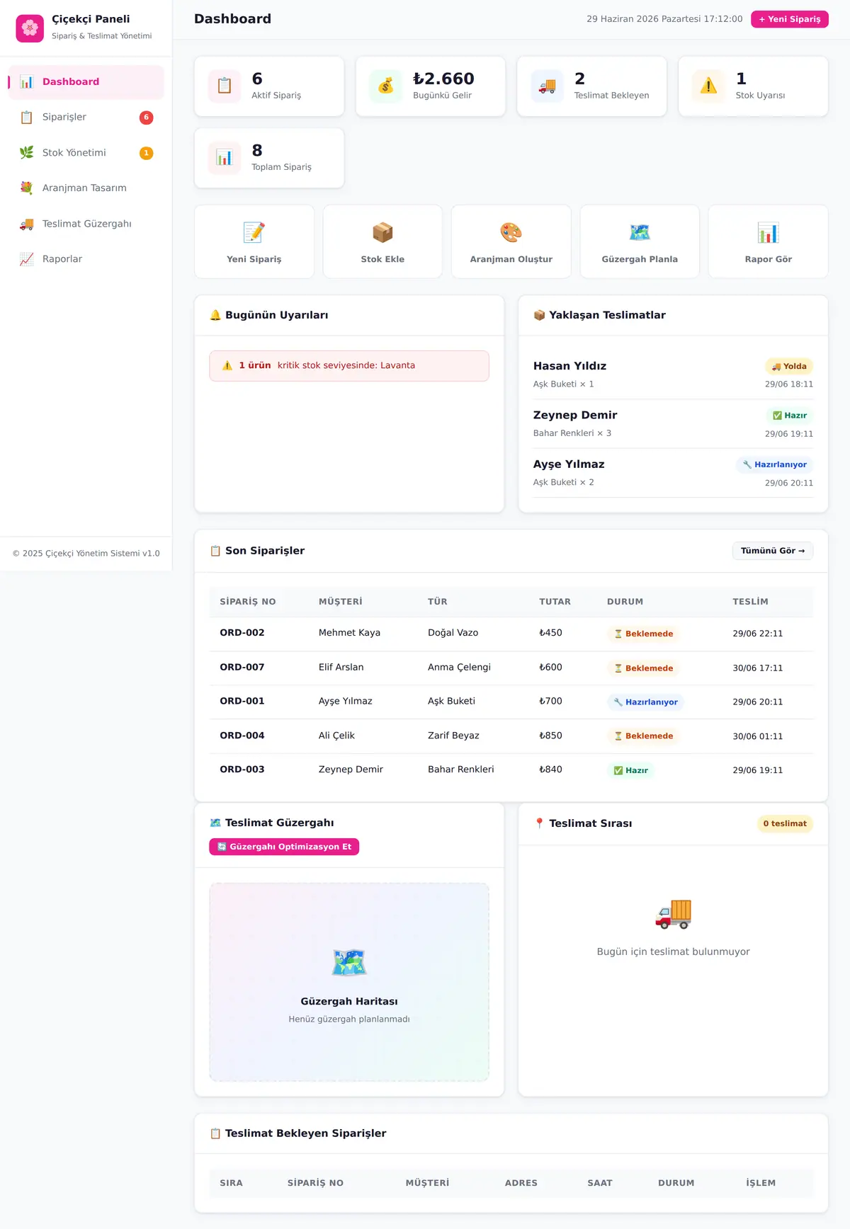Screen dimensions: 850x1229
Task: Click order number ORD-002
Action: [x=242, y=633]
